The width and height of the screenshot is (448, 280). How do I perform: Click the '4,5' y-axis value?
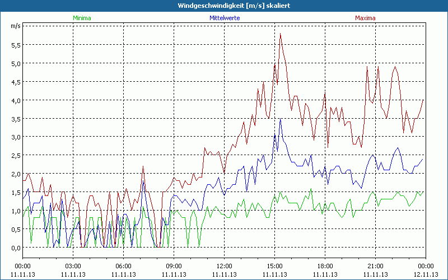[x=16, y=82]
